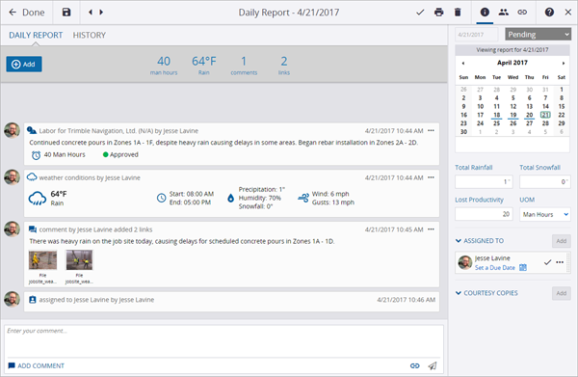
Task: Click ADD COMMENT link
Action: (x=37, y=365)
